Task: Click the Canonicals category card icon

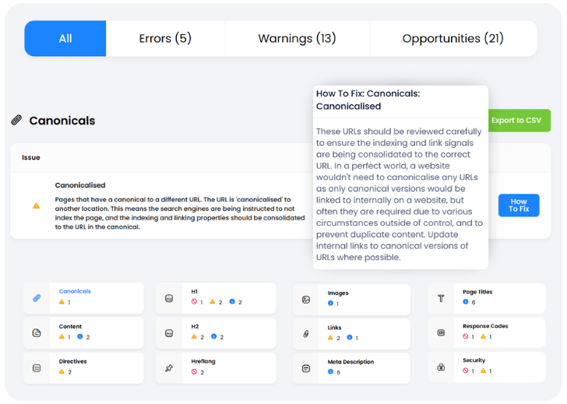Action: click(x=36, y=298)
